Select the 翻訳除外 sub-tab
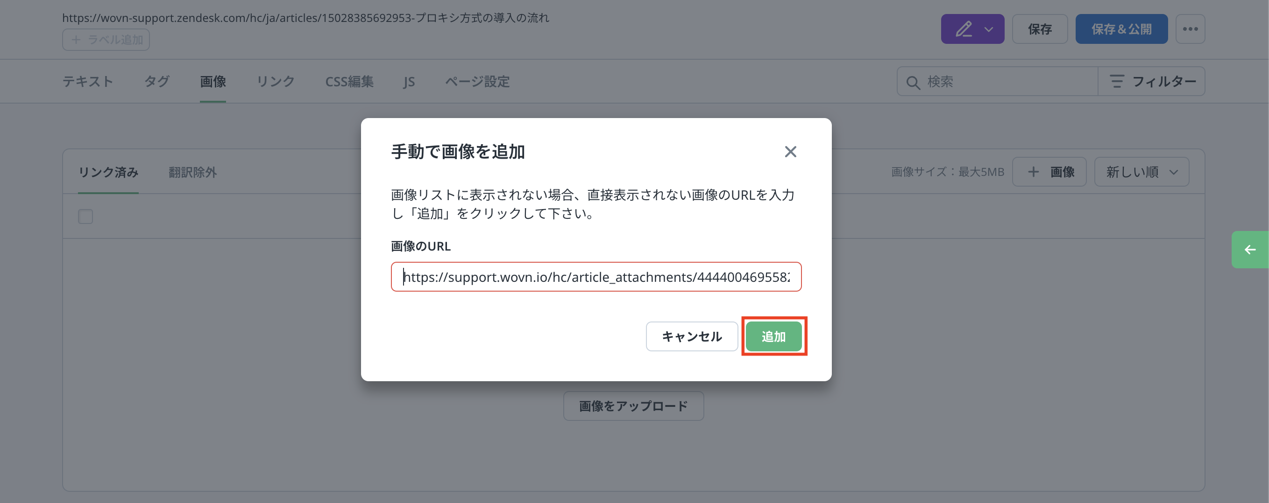The image size is (1269, 503). point(192,172)
